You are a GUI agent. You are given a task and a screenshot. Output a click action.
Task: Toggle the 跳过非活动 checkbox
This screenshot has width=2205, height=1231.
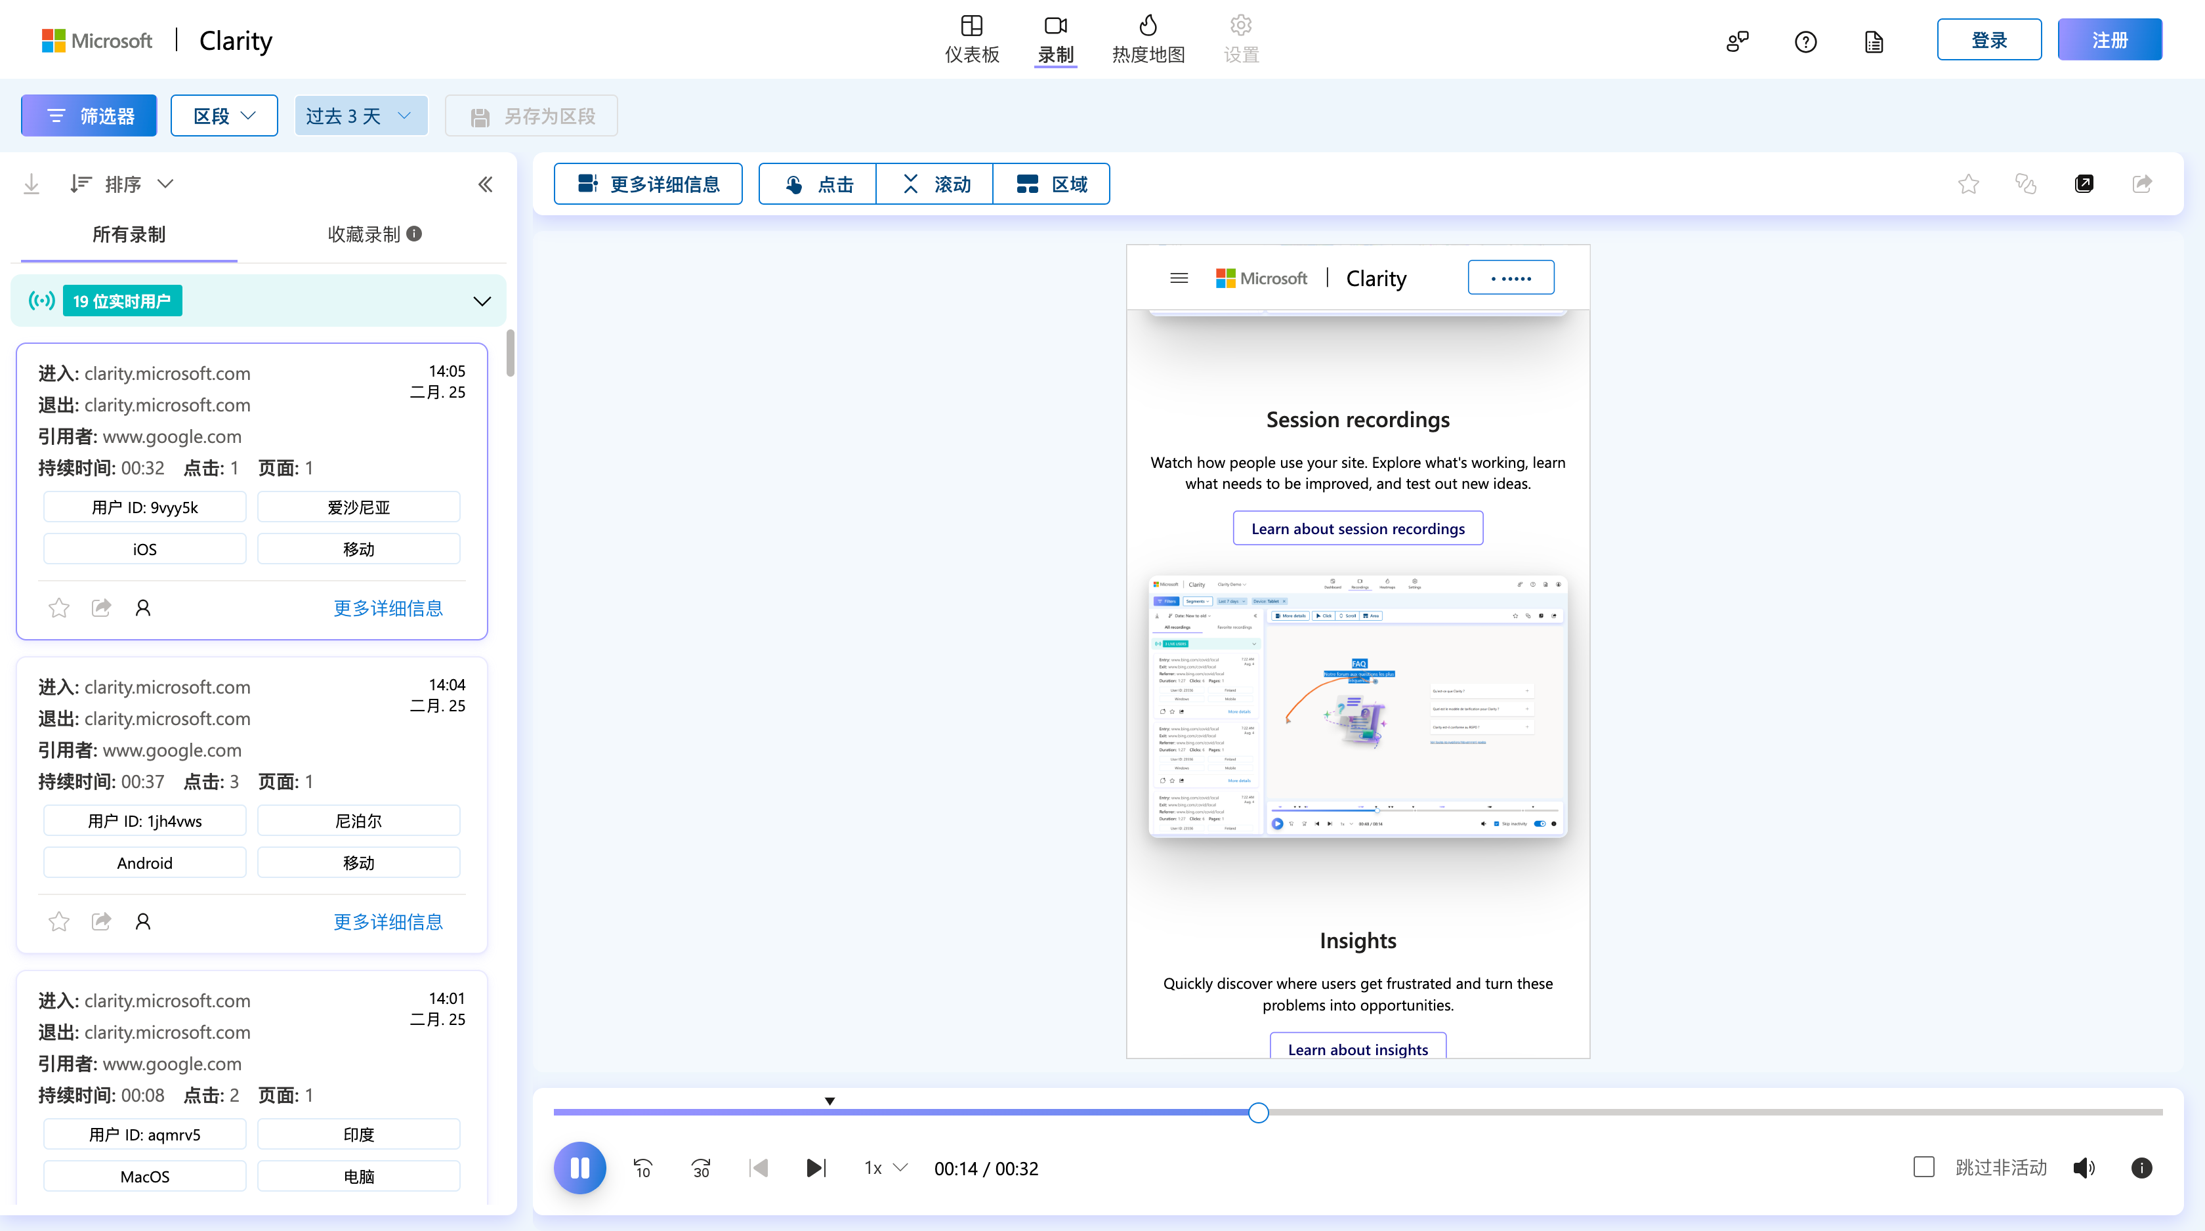click(1923, 1167)
